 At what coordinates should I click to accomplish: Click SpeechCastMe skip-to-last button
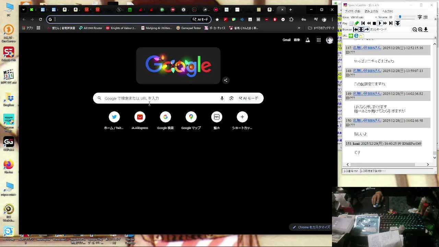tap(391, 23)
